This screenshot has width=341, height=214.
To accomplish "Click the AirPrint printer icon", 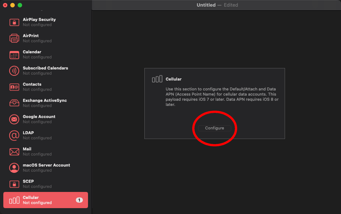I will tap(14, 38).
